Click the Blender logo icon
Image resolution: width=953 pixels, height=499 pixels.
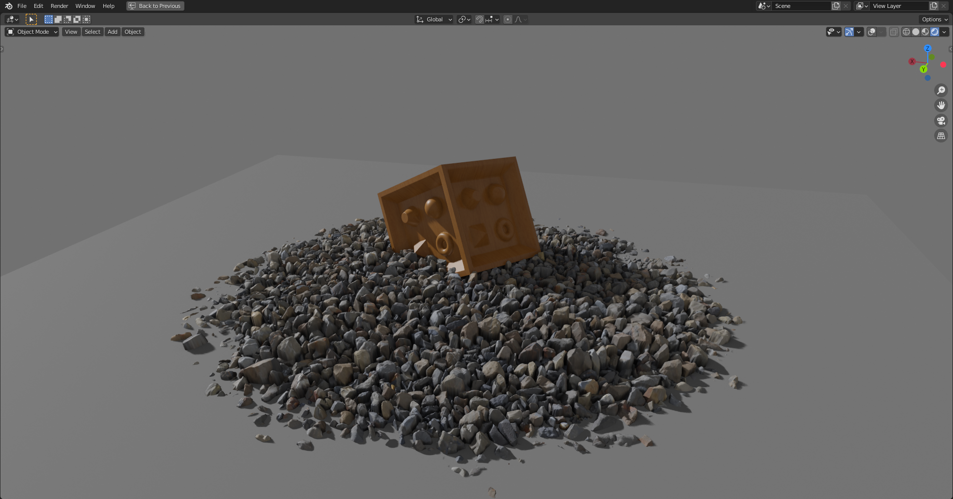coord(8,6)
